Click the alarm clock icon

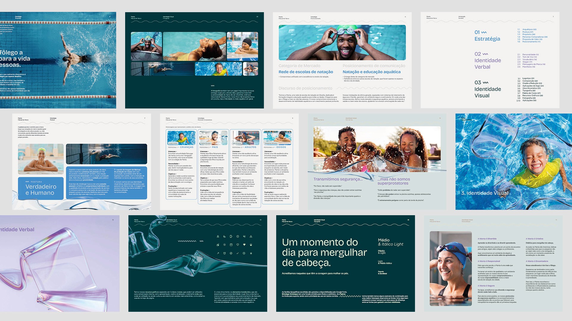tap(224, 253)
